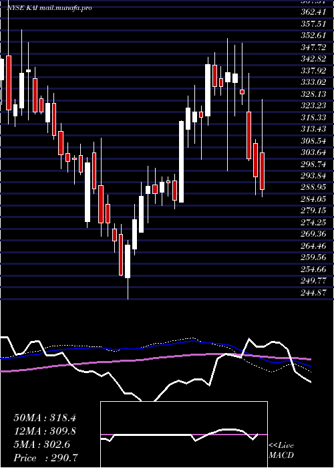Screen dimensions: 334x468
Task: Click the lowest white candlestick near 254
Action: pos(128,261)
